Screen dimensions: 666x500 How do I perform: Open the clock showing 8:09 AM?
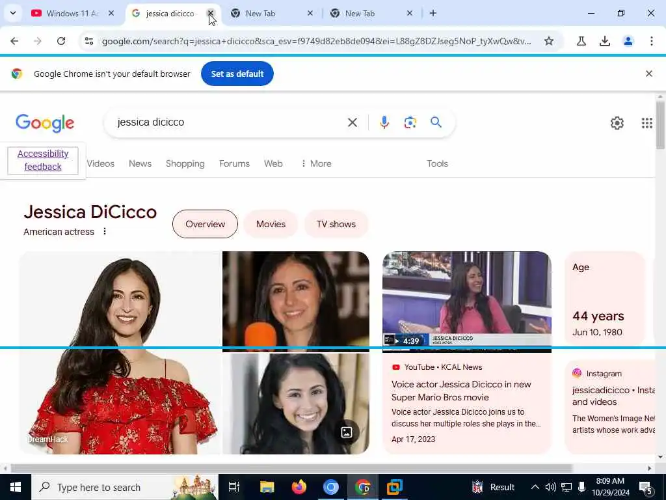pos(610,487)
